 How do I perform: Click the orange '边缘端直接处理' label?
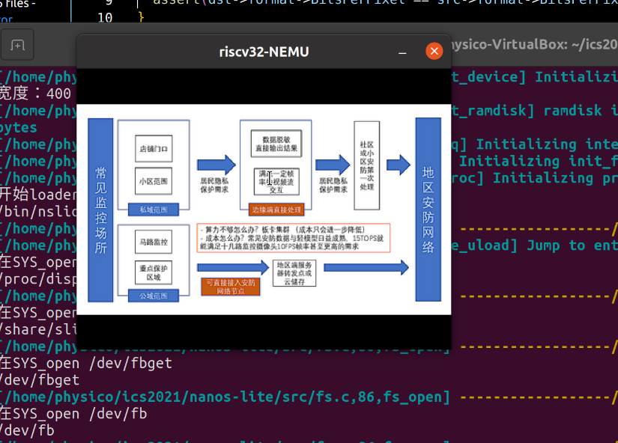coord(276,210)
